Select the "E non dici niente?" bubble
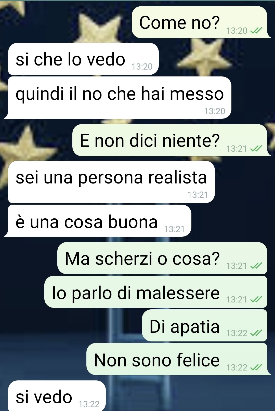 click(x=172, y=140)
